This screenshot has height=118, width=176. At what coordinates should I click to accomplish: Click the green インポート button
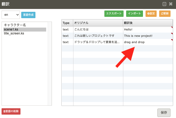[135, 14]
